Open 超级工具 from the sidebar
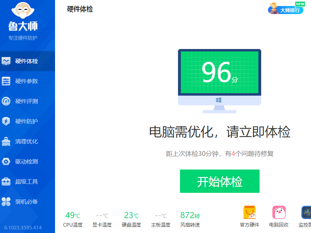311x233 pixels. click(x=27, y=182)
